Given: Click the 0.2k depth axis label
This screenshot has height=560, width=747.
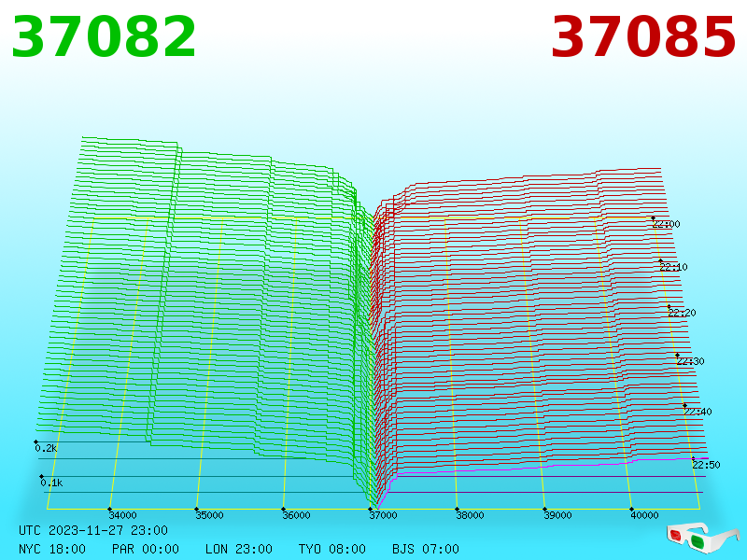Looking at the screenshot, I should (46, 448).
